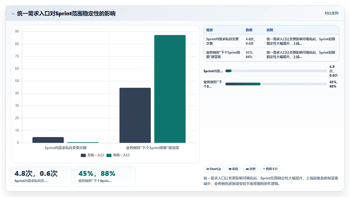Screen dimensions: 350x197
Task: Click the 维度 table column header
Action: (210, 30)
